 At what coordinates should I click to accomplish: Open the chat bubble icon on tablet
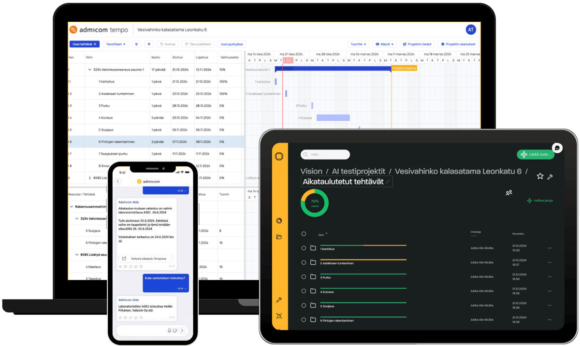[x=557, y=148]
